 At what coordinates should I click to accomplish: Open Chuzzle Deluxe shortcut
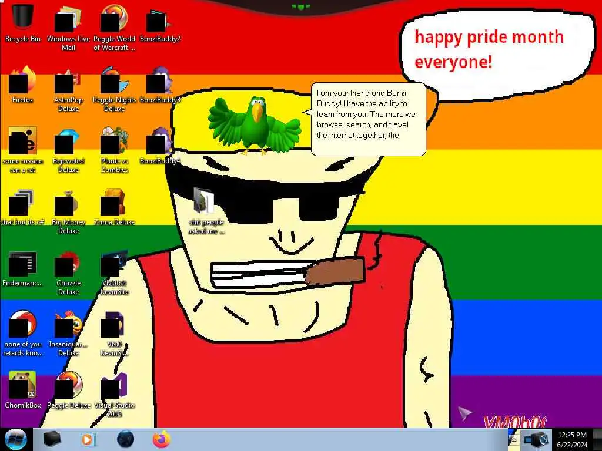(x=68, y=272)
